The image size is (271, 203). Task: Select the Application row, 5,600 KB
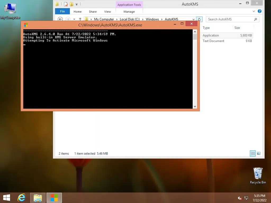(227, 35)
